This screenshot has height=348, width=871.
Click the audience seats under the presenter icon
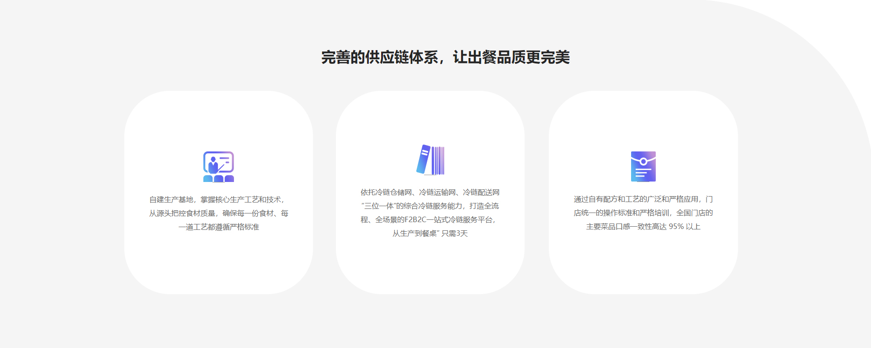pyautogui.click(x=218, y=179)
